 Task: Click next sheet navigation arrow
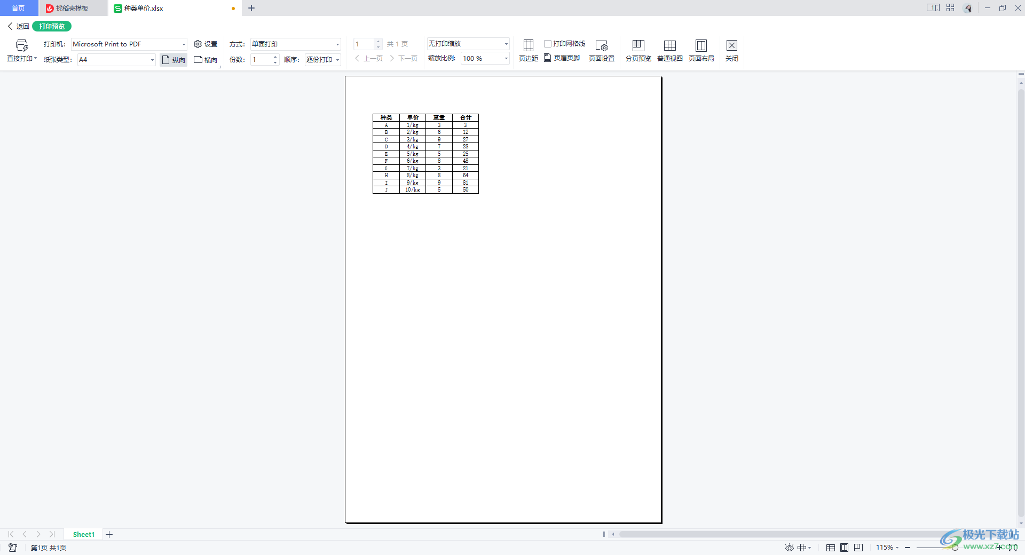click(38, 534)
